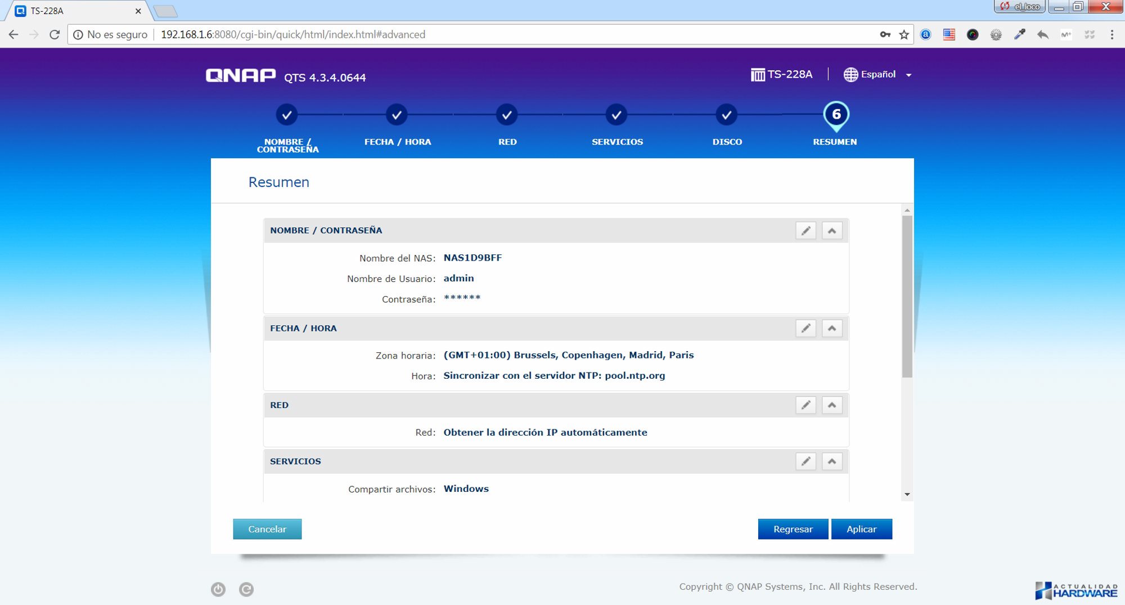Click the saved password key icon
Image resolution: width=1125 pixels, height=605 pixels.
click(x=885, y=35)
